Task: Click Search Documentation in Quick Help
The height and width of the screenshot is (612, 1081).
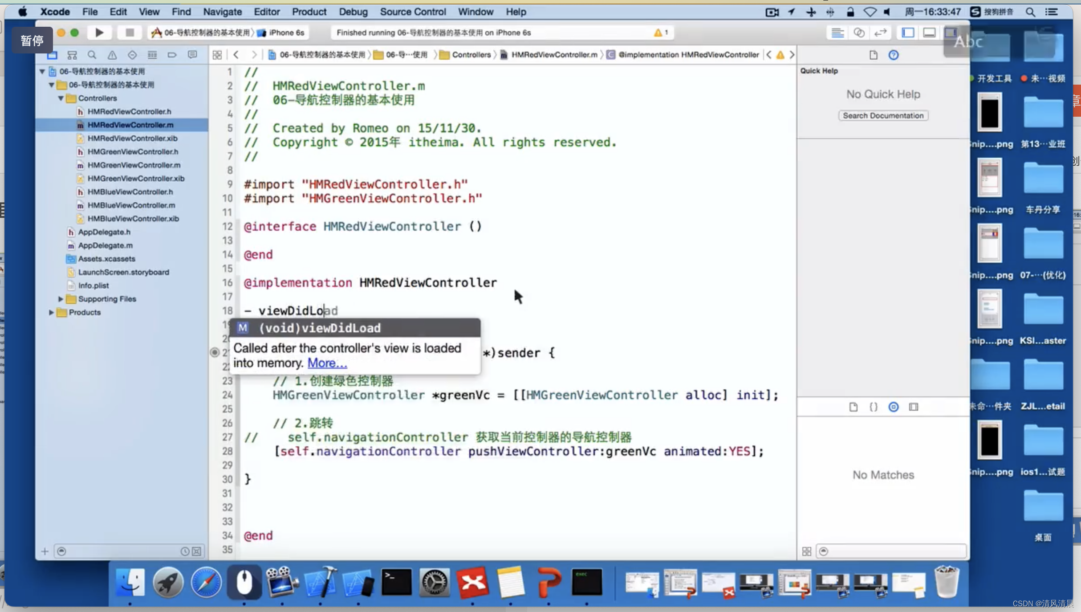Action: [x=882, y=115]
